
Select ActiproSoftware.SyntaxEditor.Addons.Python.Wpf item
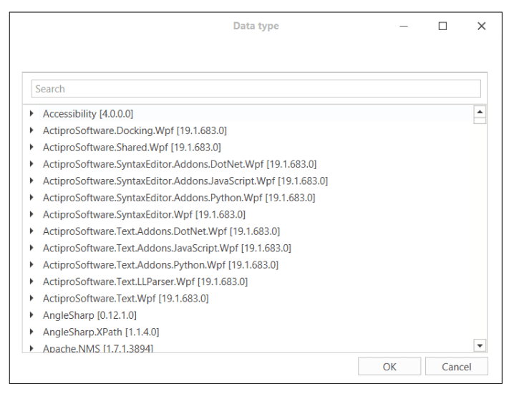click(178, 198)
